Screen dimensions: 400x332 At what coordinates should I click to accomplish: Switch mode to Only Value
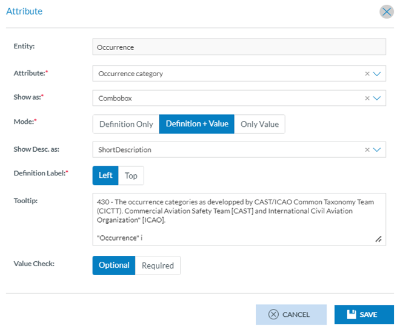click(x=259, y=124)
